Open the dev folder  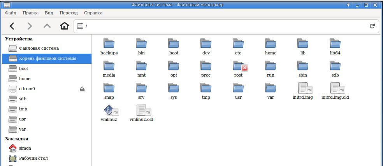tap(206, 47)
